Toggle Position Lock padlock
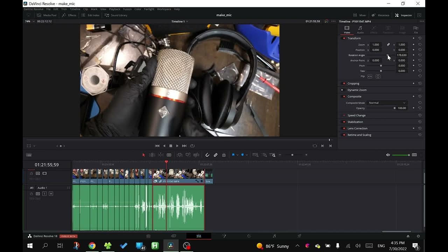This screenshot has width=448, height=252. pos(224,155)
